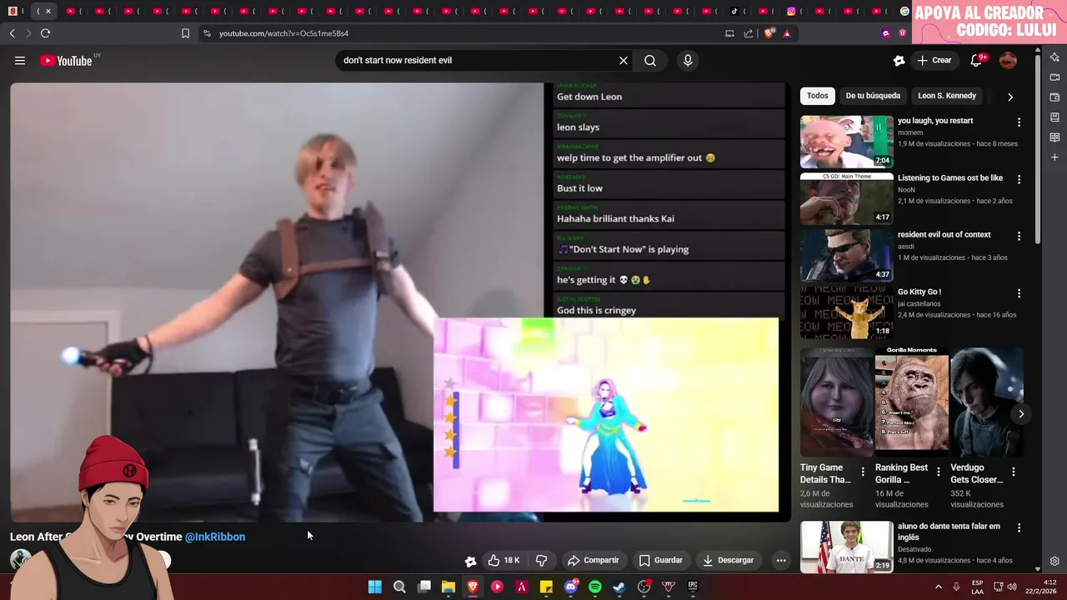The height and width of the screenshot is (600, 1067).
Task: Run search with the magnifier button
Action: click(650, 60)
